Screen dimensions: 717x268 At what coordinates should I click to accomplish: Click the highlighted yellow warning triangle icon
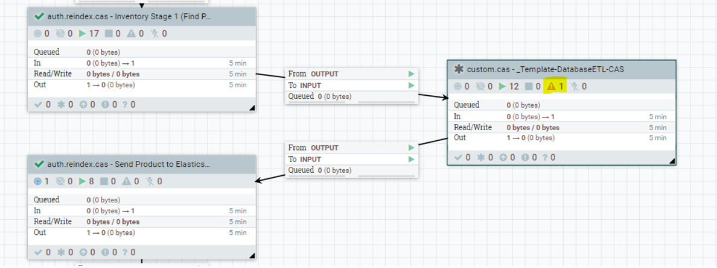point(551,86)
